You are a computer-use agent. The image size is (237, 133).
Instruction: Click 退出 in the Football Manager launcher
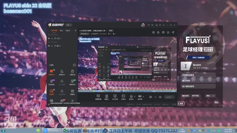pos(216,102)
